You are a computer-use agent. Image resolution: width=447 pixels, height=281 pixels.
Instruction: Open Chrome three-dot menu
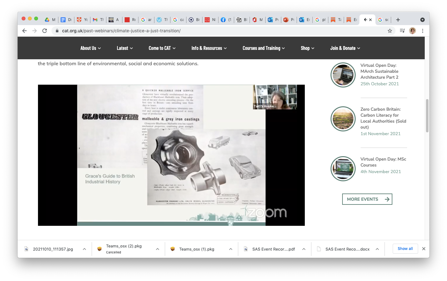tap(423, 31)
